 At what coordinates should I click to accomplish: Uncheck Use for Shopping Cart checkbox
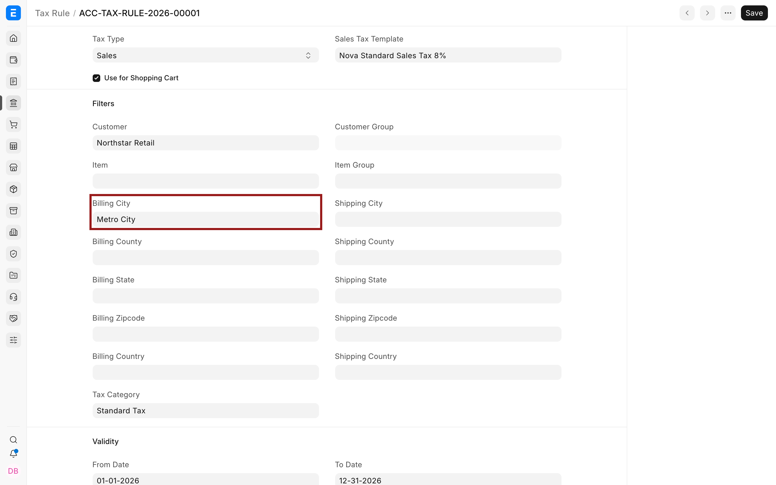click(x=96, y=78)
